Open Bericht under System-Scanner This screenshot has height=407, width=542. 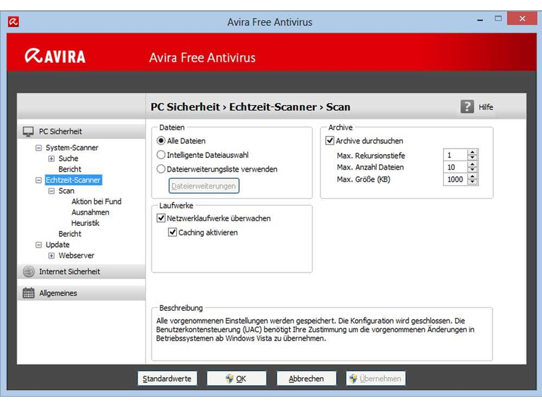70,169
